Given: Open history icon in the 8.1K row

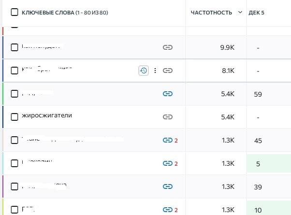Looking at the screenshot, I should pos(144,71).
